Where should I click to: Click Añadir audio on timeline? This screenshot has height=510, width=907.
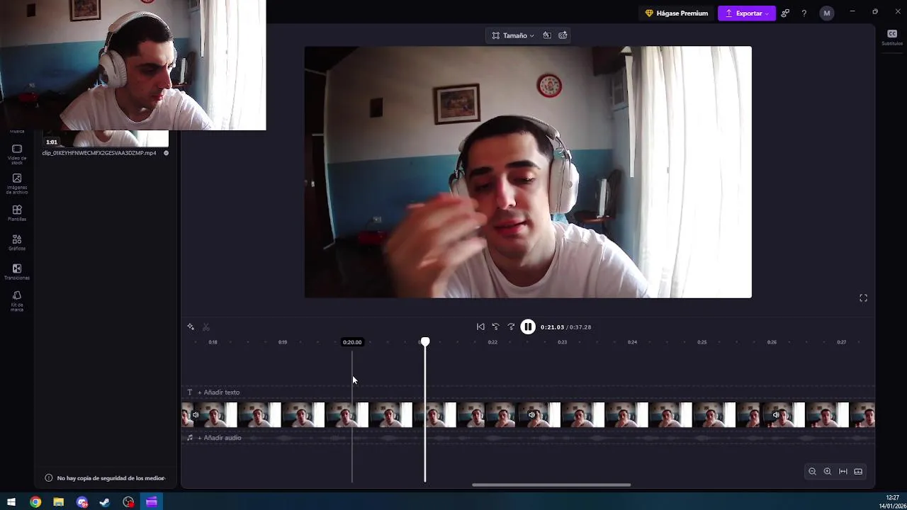pos(220,438)
